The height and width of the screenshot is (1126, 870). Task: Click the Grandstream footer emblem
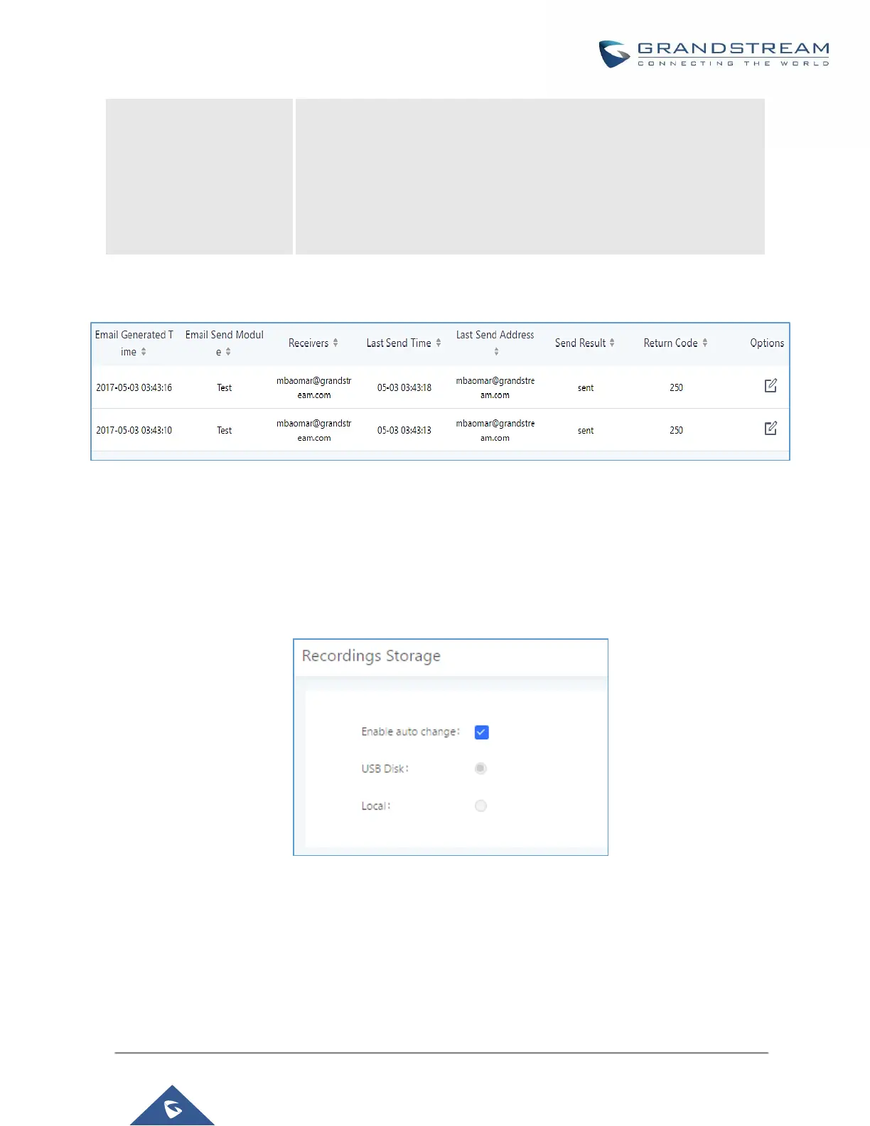[x=172, y=1106]
